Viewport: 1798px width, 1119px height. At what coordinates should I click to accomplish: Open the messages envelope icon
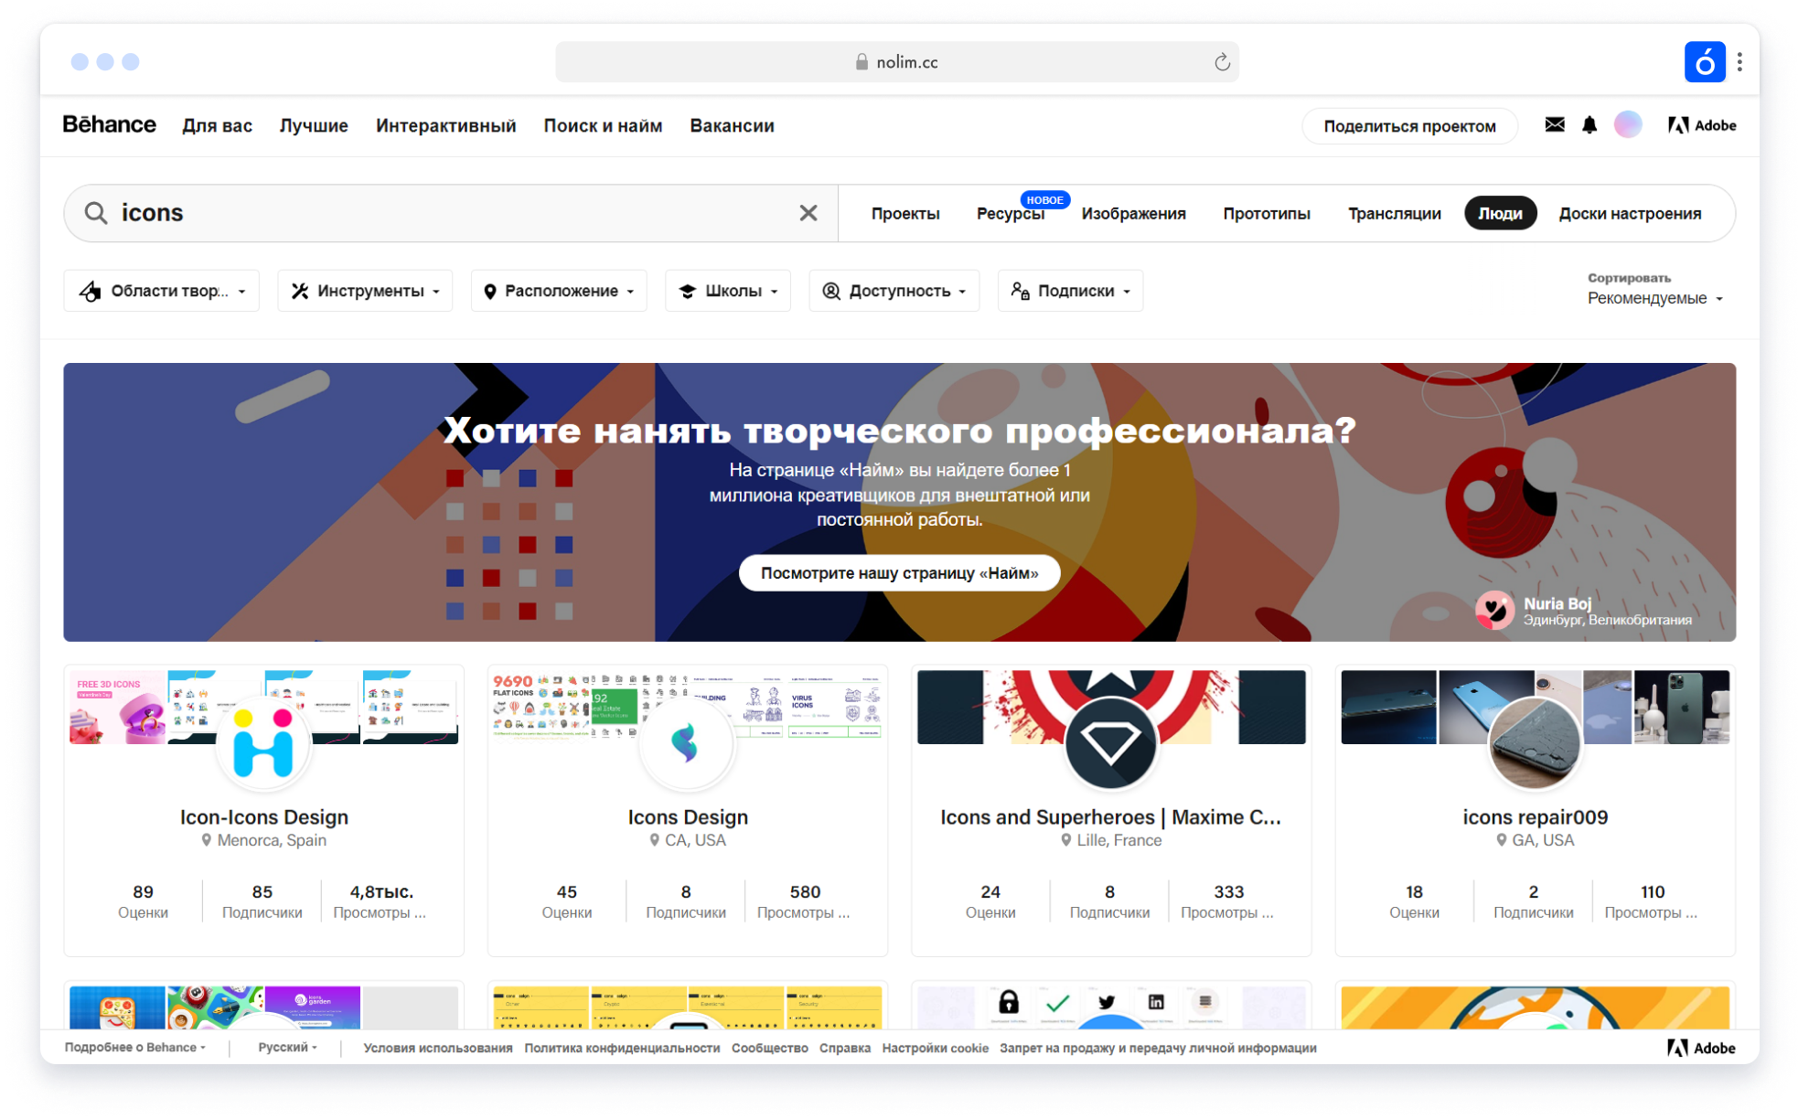[1555, 124]
